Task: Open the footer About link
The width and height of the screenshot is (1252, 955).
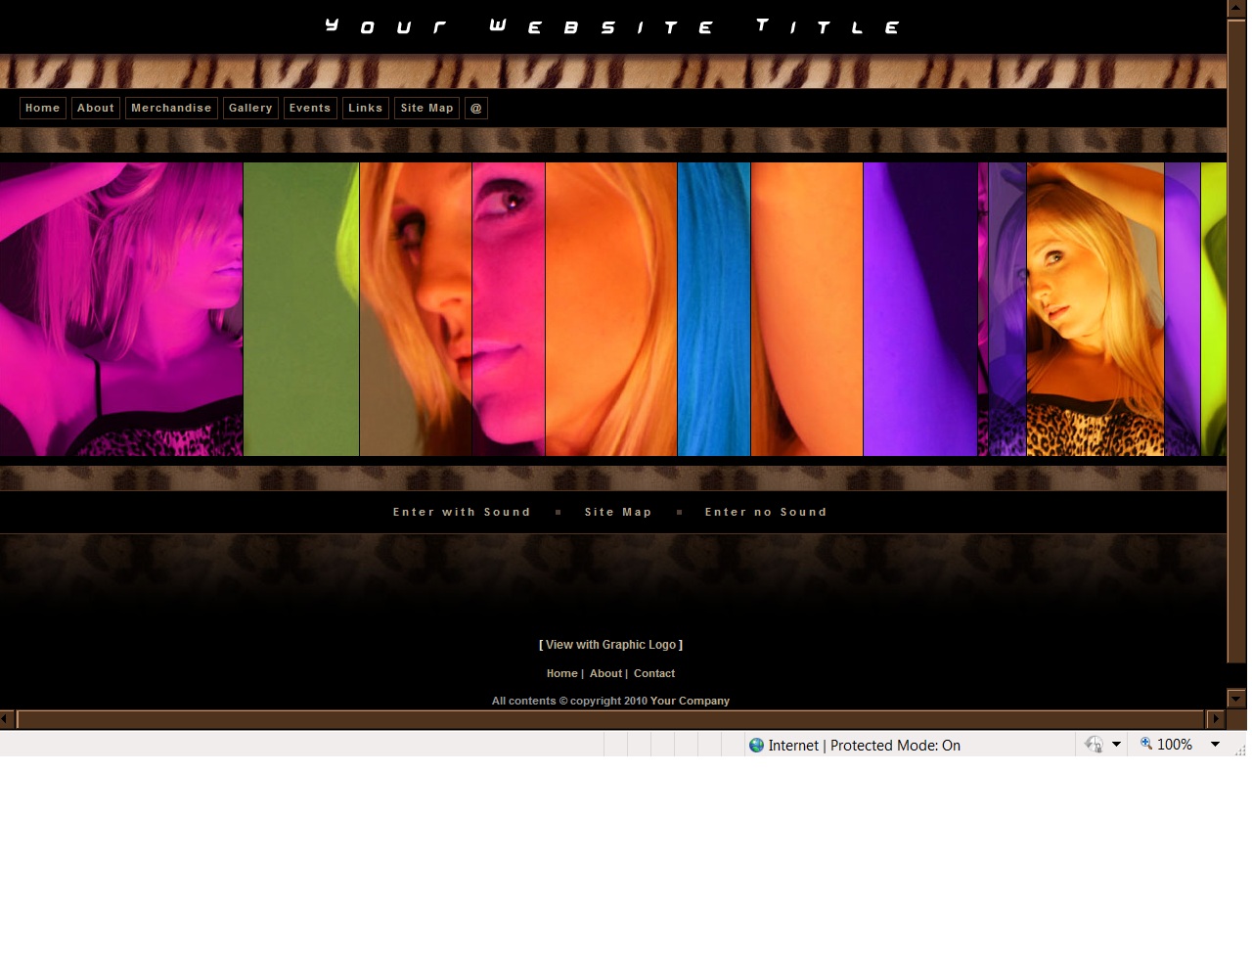Action: click(605, 673)
